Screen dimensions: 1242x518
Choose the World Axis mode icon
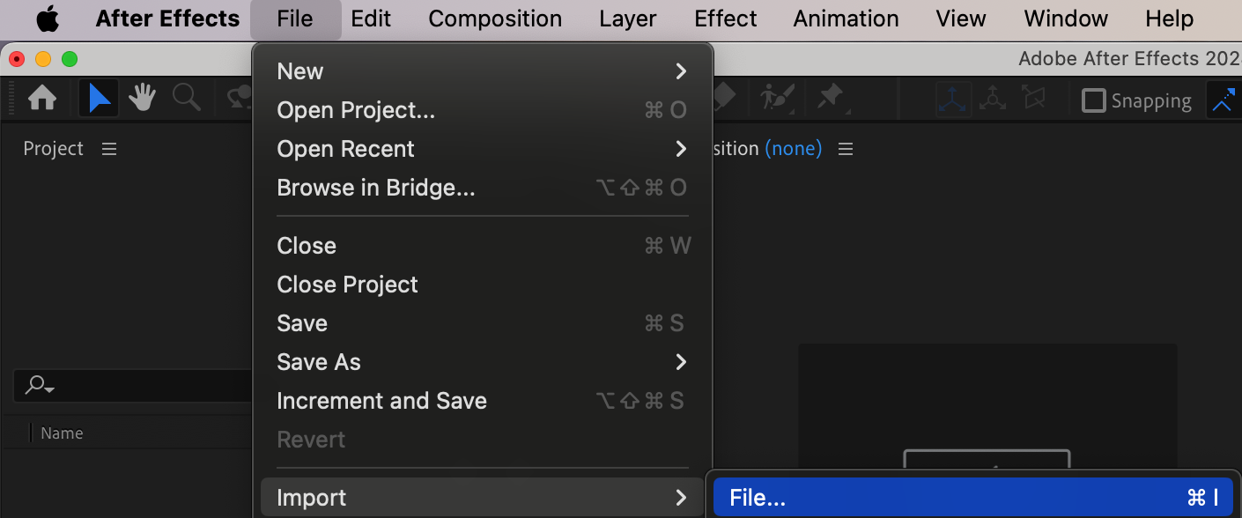coord(993,100)
